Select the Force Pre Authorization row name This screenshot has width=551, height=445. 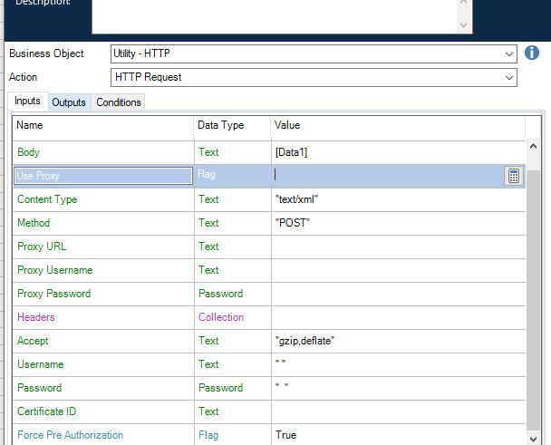coord(71,435)
